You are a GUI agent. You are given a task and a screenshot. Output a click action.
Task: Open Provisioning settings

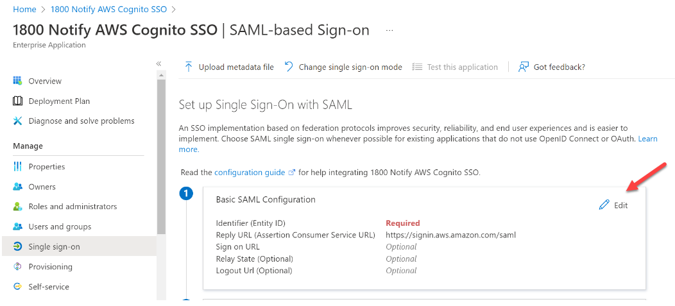pyautogui.click(x=50, y=266)
